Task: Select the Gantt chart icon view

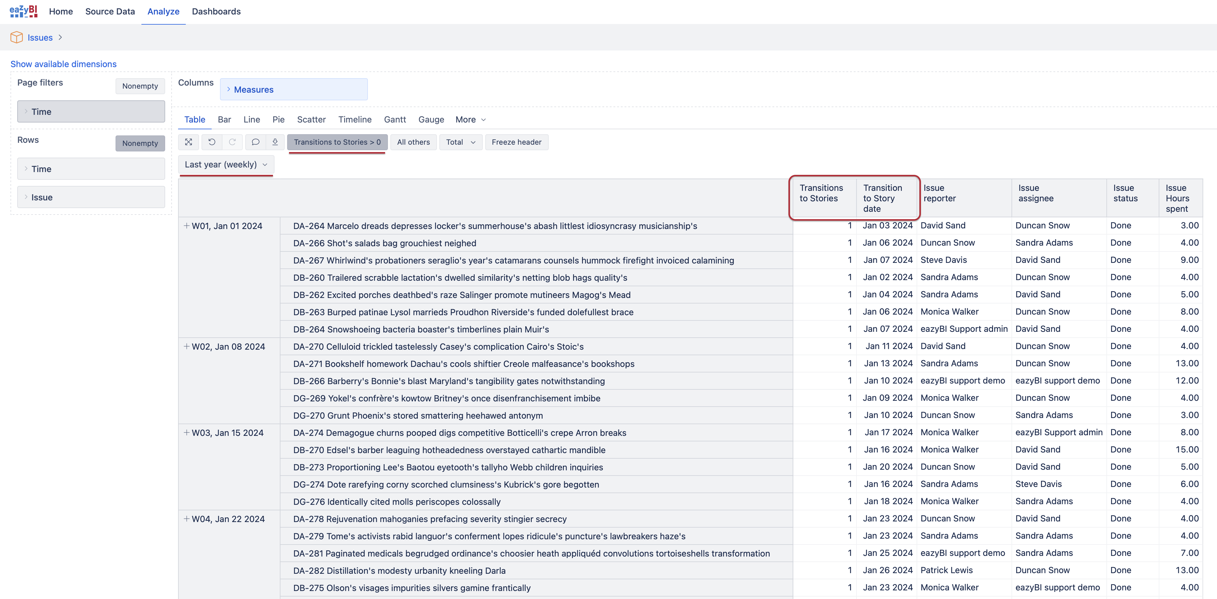Action: click(395, 119)
